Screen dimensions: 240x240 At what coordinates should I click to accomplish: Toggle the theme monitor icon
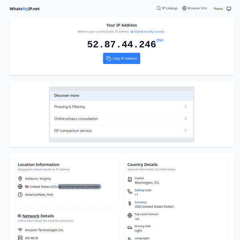pyautogui.click(x=229, y=9)
